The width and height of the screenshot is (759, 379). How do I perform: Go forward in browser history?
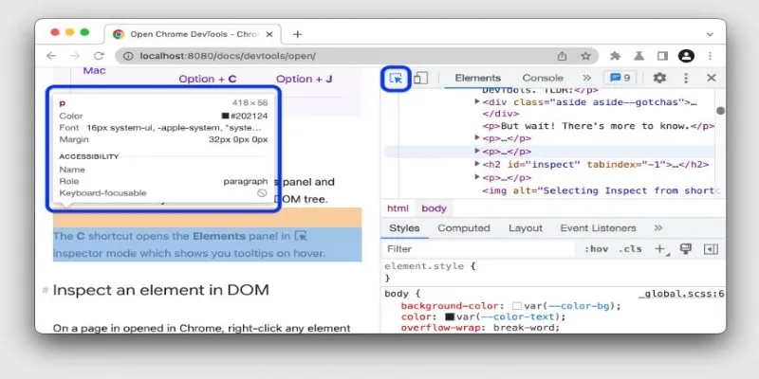[x=75, y=56]
